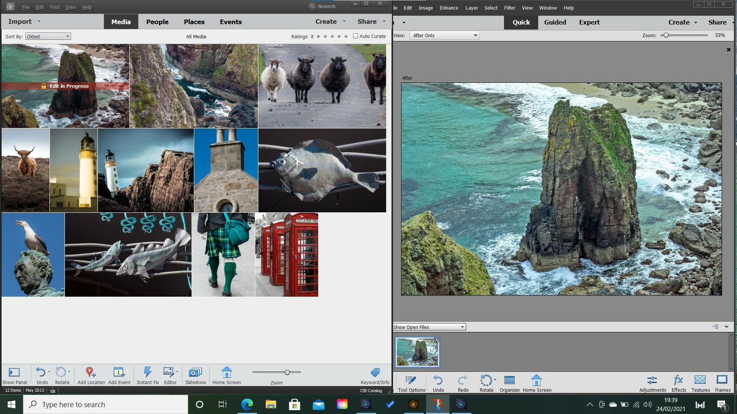Viewport: 737px width, 414px height.
Task: Enable the Auto Curate checkbox
Action: coord(355,36)
